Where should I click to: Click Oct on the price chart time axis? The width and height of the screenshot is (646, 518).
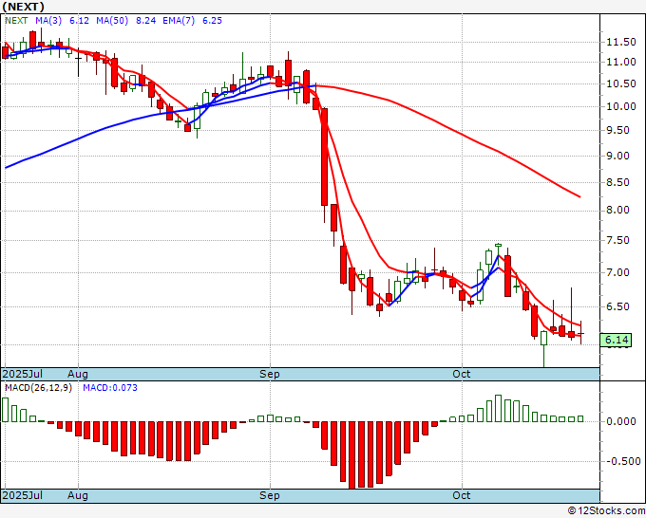point(462,374)
